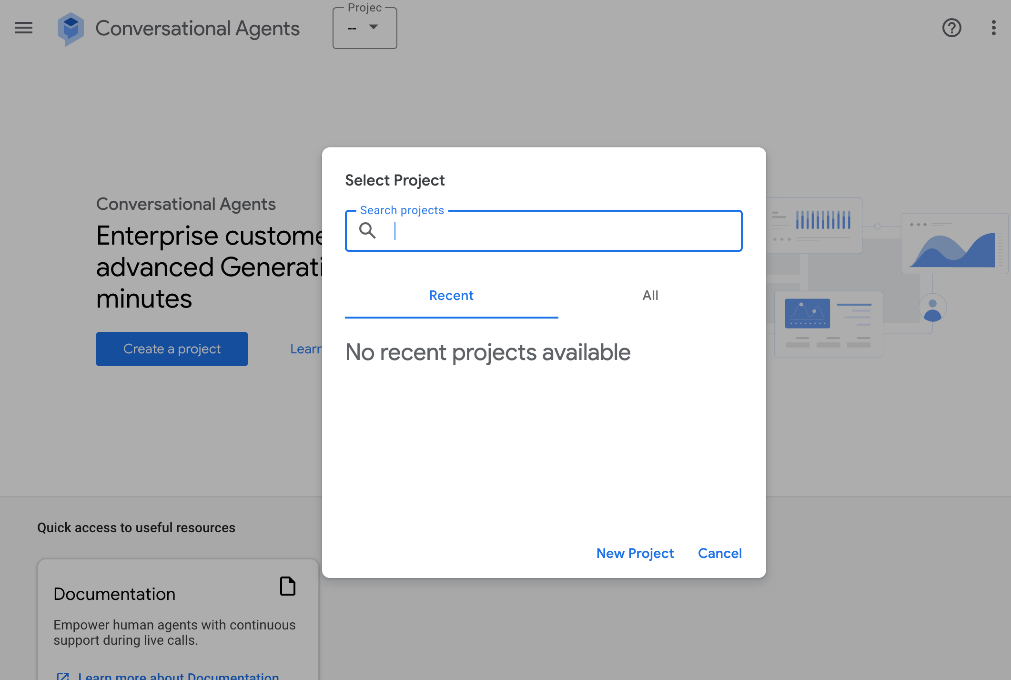Click the New Project button
Viewport: 1011px width, 680px height.
coord(635,553)
